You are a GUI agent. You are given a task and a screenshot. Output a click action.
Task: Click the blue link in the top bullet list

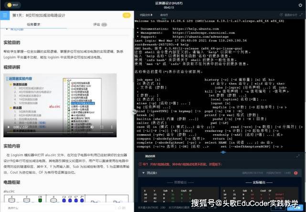(x=17, y=29)
